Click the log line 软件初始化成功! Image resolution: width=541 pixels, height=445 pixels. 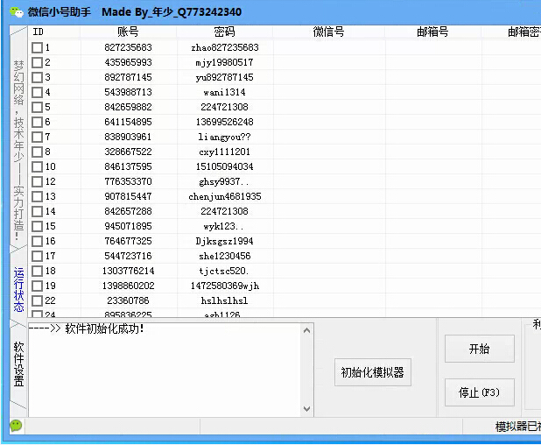pos(105,328)
